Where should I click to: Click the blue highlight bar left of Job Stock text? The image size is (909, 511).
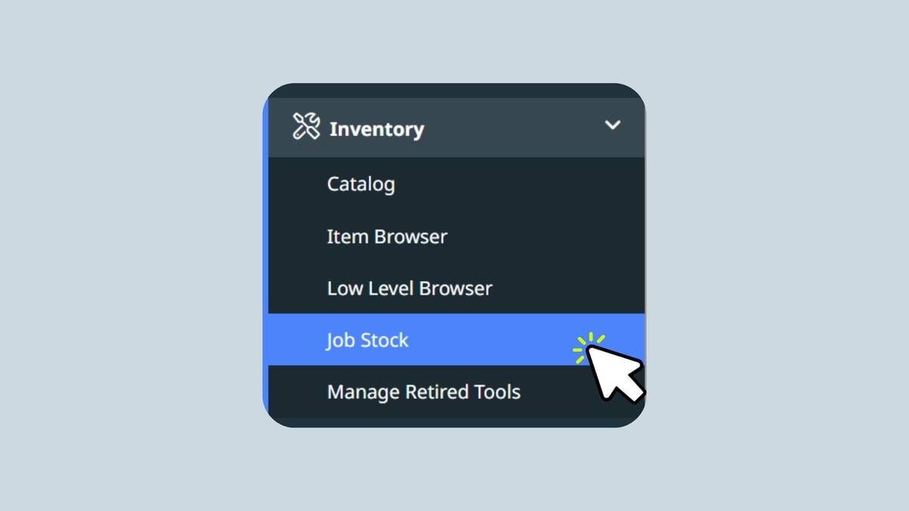coord(297,341)
